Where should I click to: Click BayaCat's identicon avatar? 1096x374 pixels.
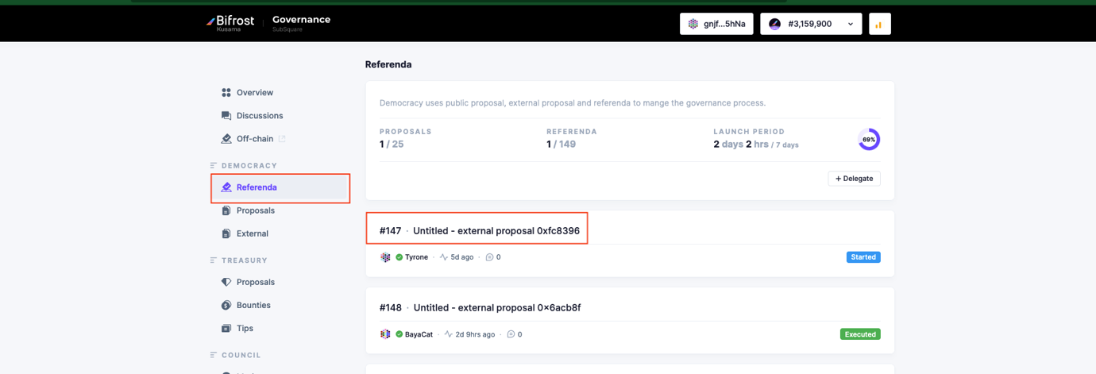pyautogui.click(x=385, y=334)
